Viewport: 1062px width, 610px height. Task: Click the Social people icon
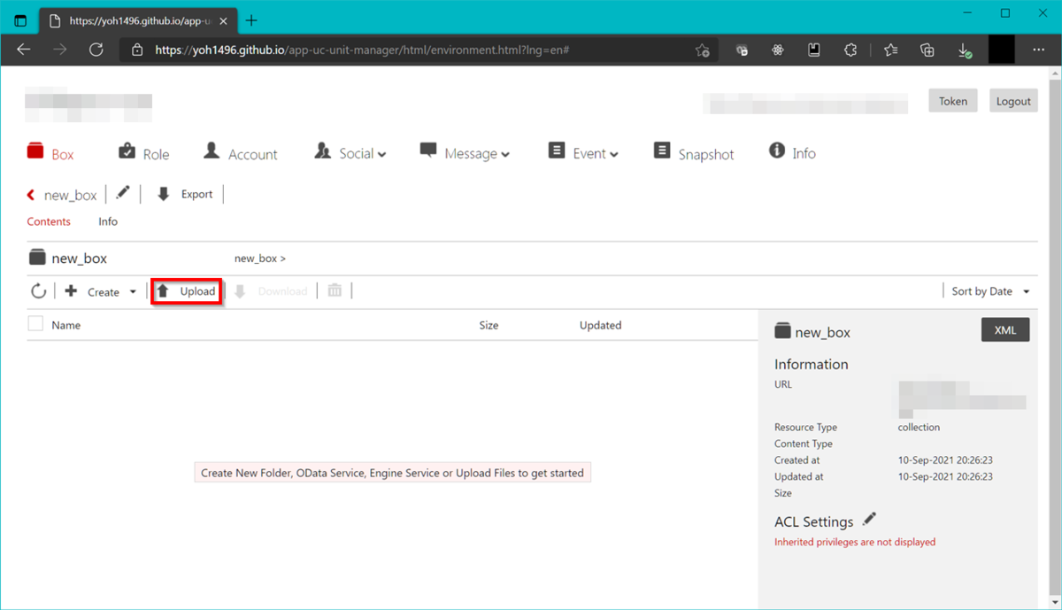click(322, 151)
